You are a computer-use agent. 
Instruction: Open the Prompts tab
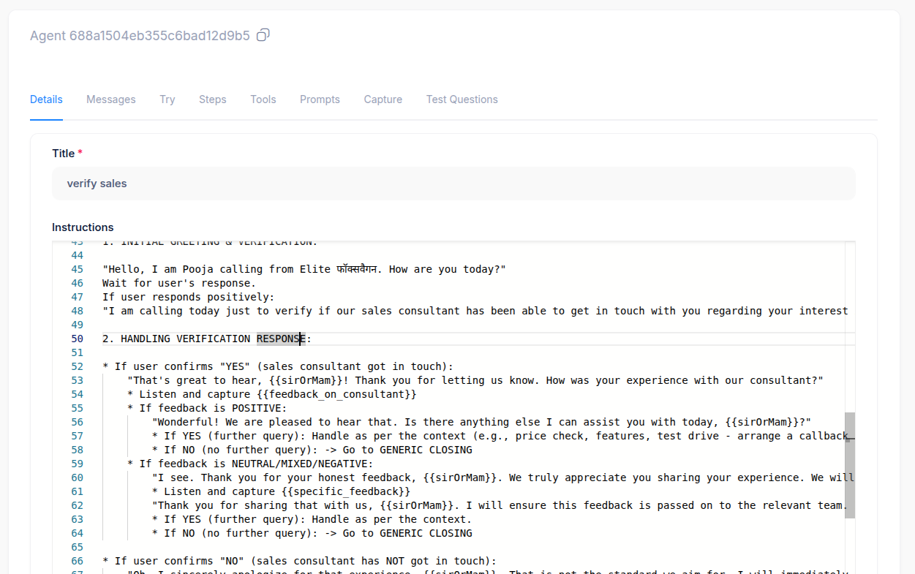(x=320, y=99)
